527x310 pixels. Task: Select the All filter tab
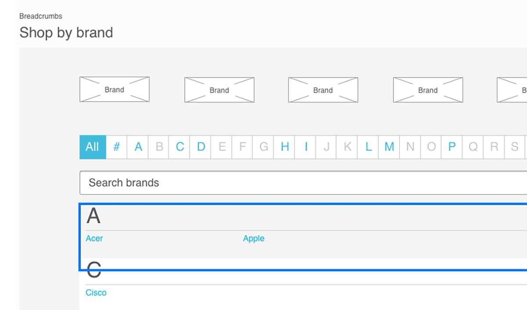93,147
